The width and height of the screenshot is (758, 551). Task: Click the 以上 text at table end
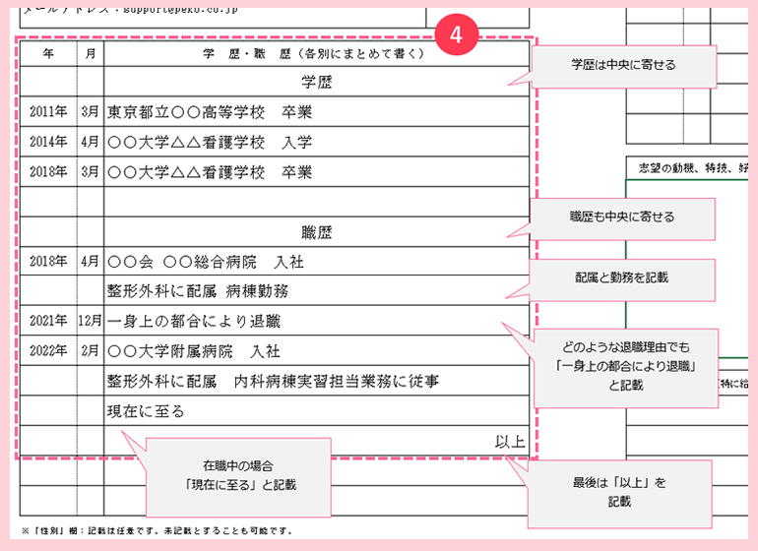pos(509,441)
